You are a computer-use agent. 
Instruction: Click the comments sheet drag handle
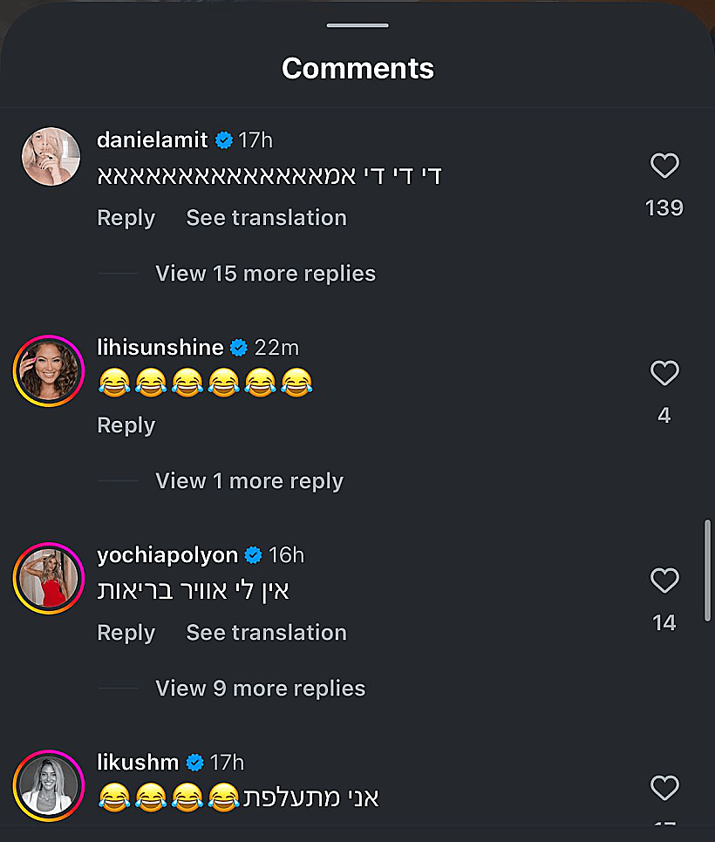pyautogui.click(x=357, y=25)
